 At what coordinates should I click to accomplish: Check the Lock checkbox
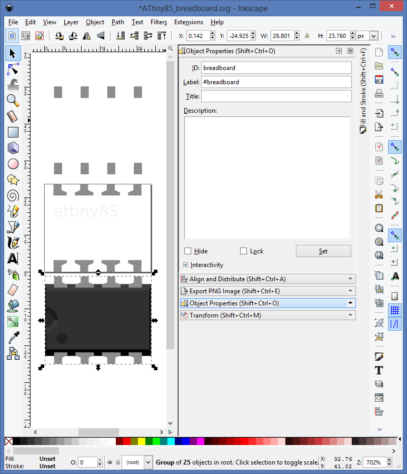point(243,251)
